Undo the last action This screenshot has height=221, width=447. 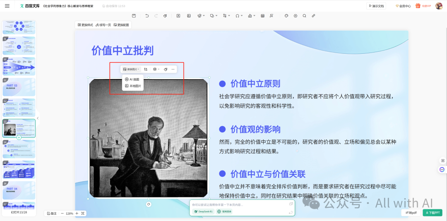coord(147,16)
